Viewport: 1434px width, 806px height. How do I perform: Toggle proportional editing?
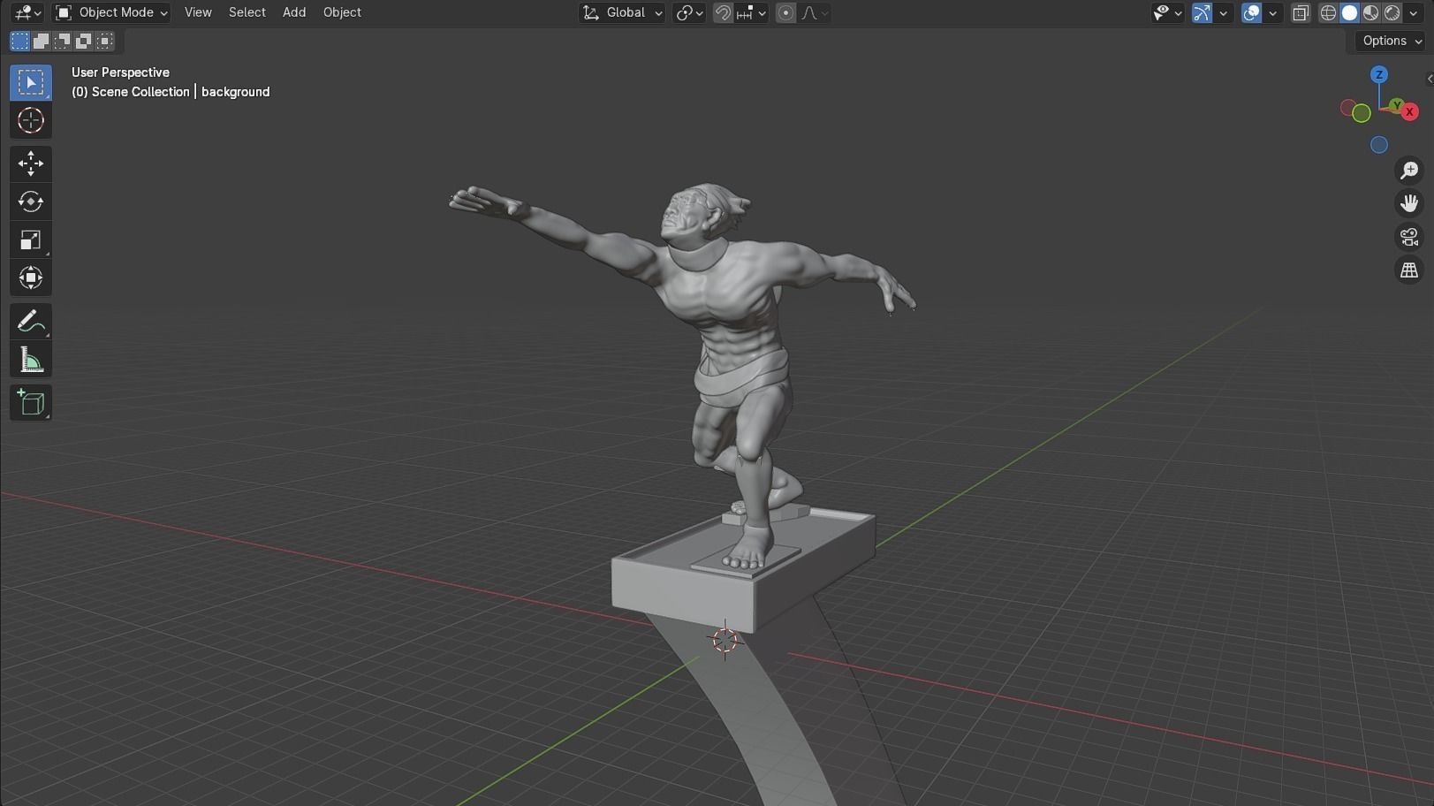(785, 12)
